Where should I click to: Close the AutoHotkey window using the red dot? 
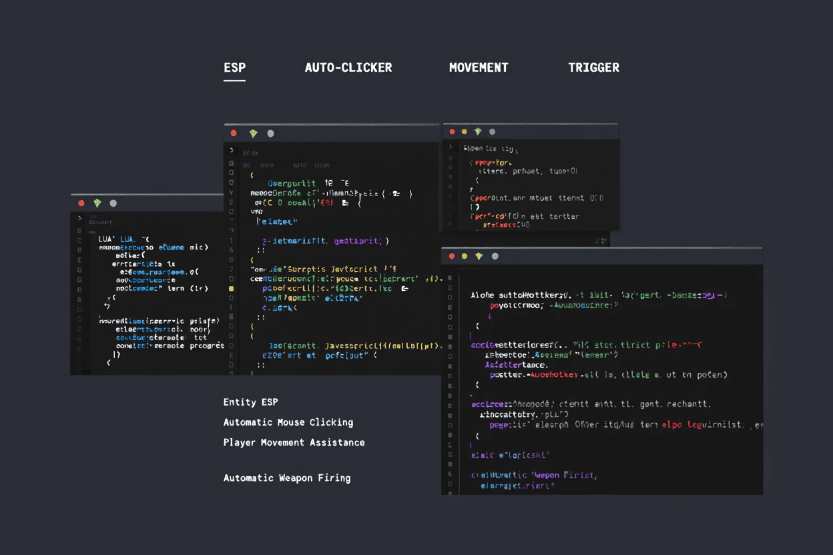pos(452,256)
